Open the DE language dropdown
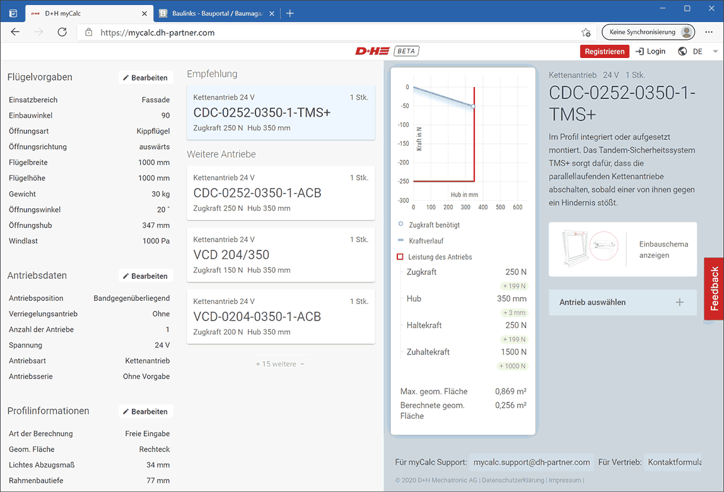The height and width of the screenshot is (492, 724). click(x=705, y=51)
